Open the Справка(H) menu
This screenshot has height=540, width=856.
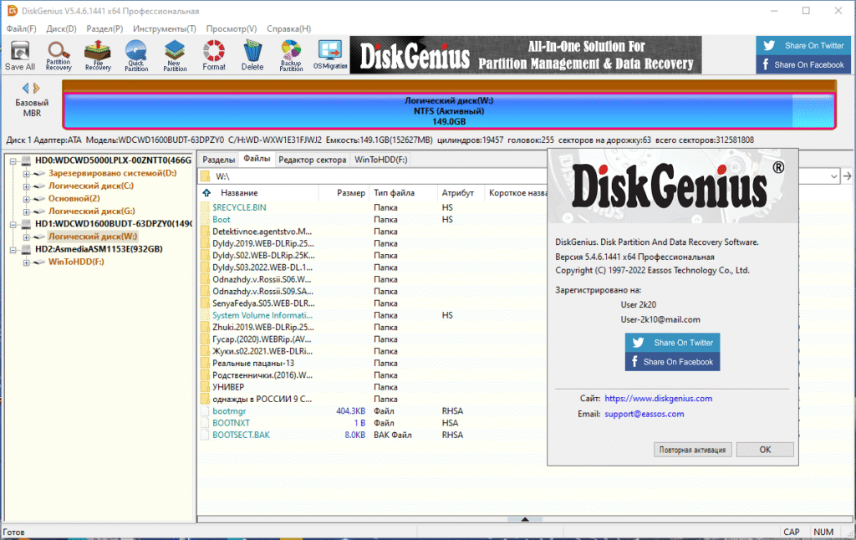288,29
